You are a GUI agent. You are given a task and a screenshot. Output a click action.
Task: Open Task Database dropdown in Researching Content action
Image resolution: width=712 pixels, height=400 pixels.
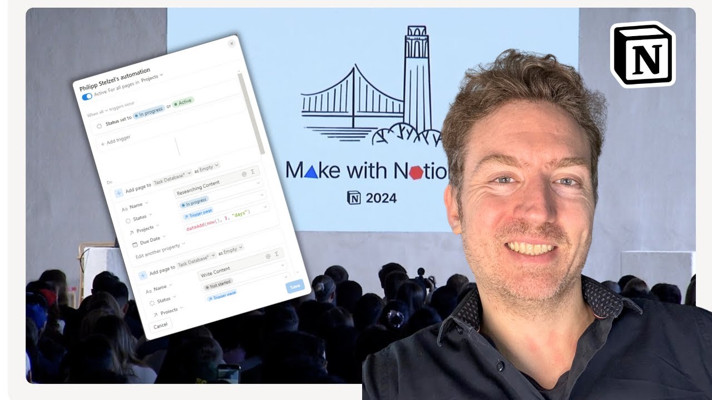[x=172, y=179]
